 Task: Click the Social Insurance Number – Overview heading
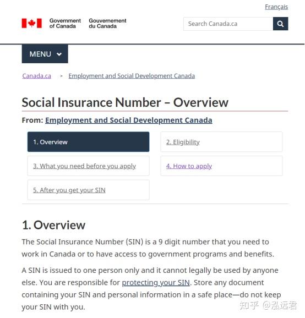(125, 102)
